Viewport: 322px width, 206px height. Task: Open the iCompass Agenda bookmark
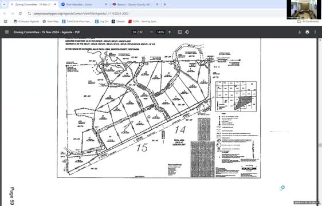(26, 21)
